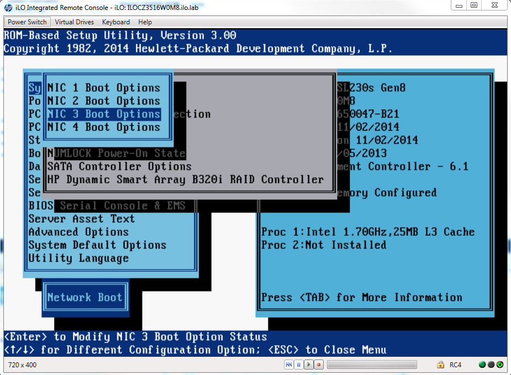The image size is (511, 375).
Task: Select NIC 4 Boot Options
Action: (104, 127)
